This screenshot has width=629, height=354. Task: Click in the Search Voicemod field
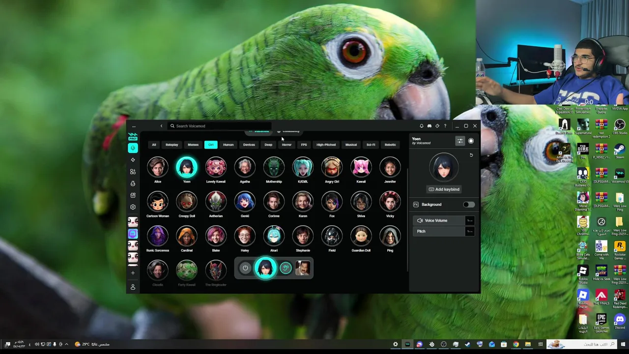pyautogui.click(x=219, y=126)
